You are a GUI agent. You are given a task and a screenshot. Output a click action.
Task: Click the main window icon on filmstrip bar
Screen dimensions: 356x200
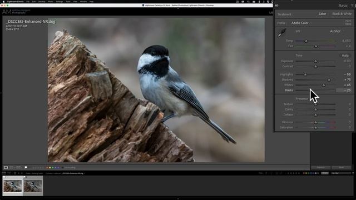[4, 173]
